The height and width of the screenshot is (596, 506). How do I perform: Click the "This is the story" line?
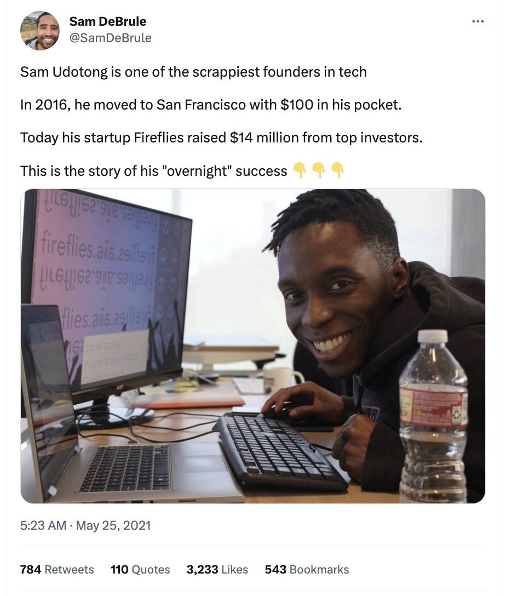tap(153, 171)
